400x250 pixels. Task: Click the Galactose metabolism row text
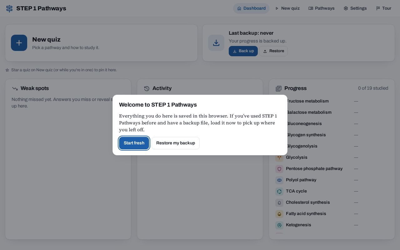point(309,112)
